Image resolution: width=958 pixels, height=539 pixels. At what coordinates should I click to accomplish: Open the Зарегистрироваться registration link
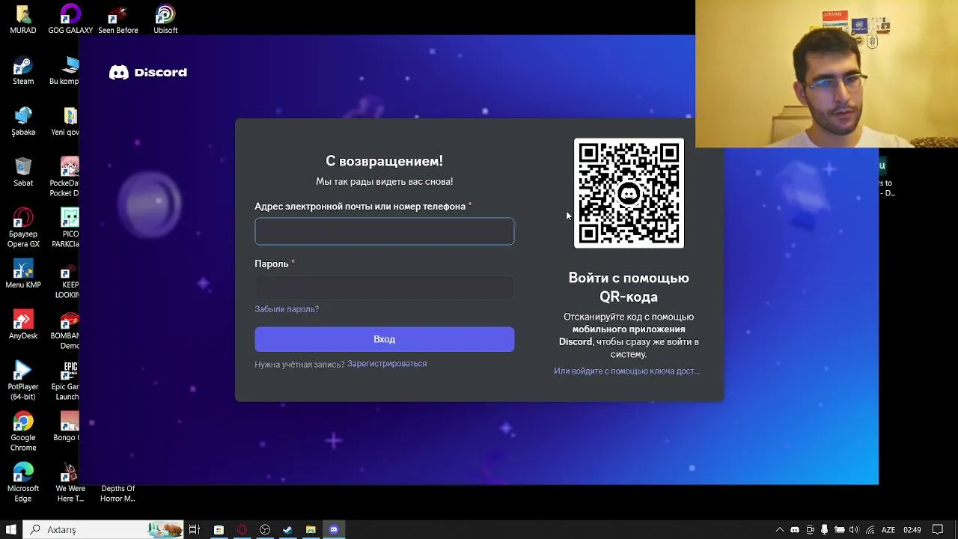click(x=387, y=364)
